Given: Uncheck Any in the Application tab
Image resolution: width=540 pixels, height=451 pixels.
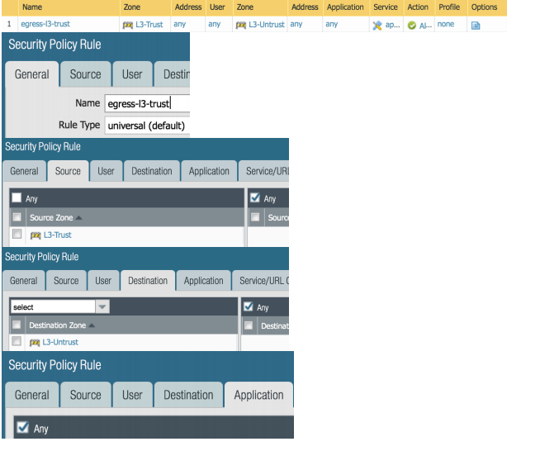Looking at the screenshot, I should tap(23, 428).
